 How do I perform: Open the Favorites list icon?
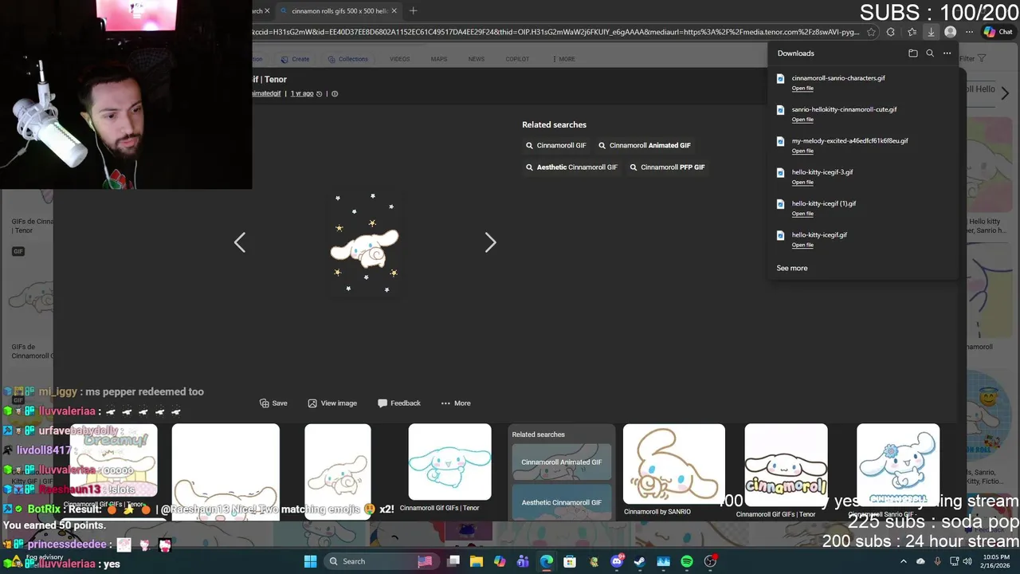(x=912, y=32)
